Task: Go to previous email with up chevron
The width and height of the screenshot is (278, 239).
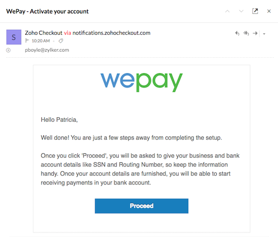Action: (x=227, y=11)
